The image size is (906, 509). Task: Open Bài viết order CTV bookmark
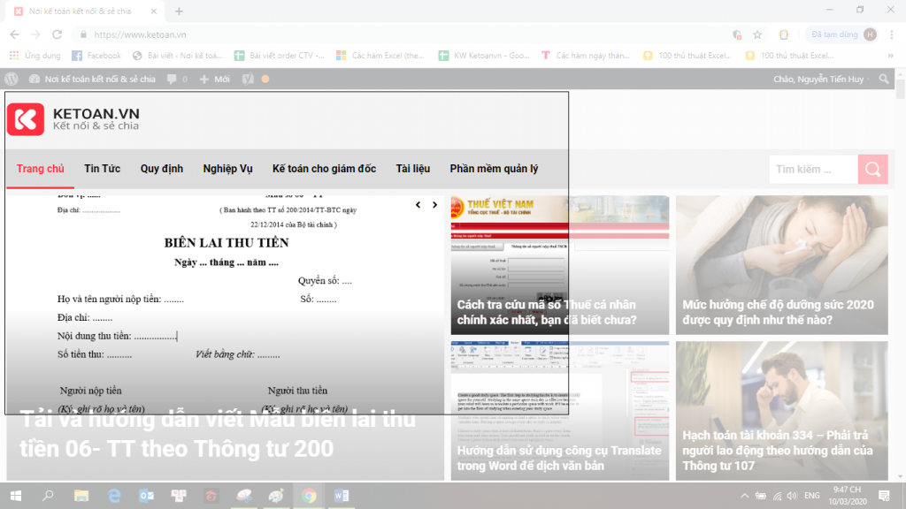280,56
